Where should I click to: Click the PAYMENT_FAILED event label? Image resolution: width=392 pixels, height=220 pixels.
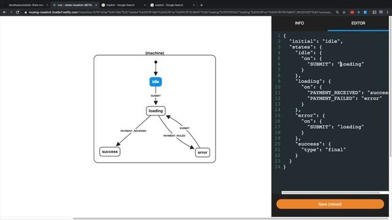(x=174, y=136)
